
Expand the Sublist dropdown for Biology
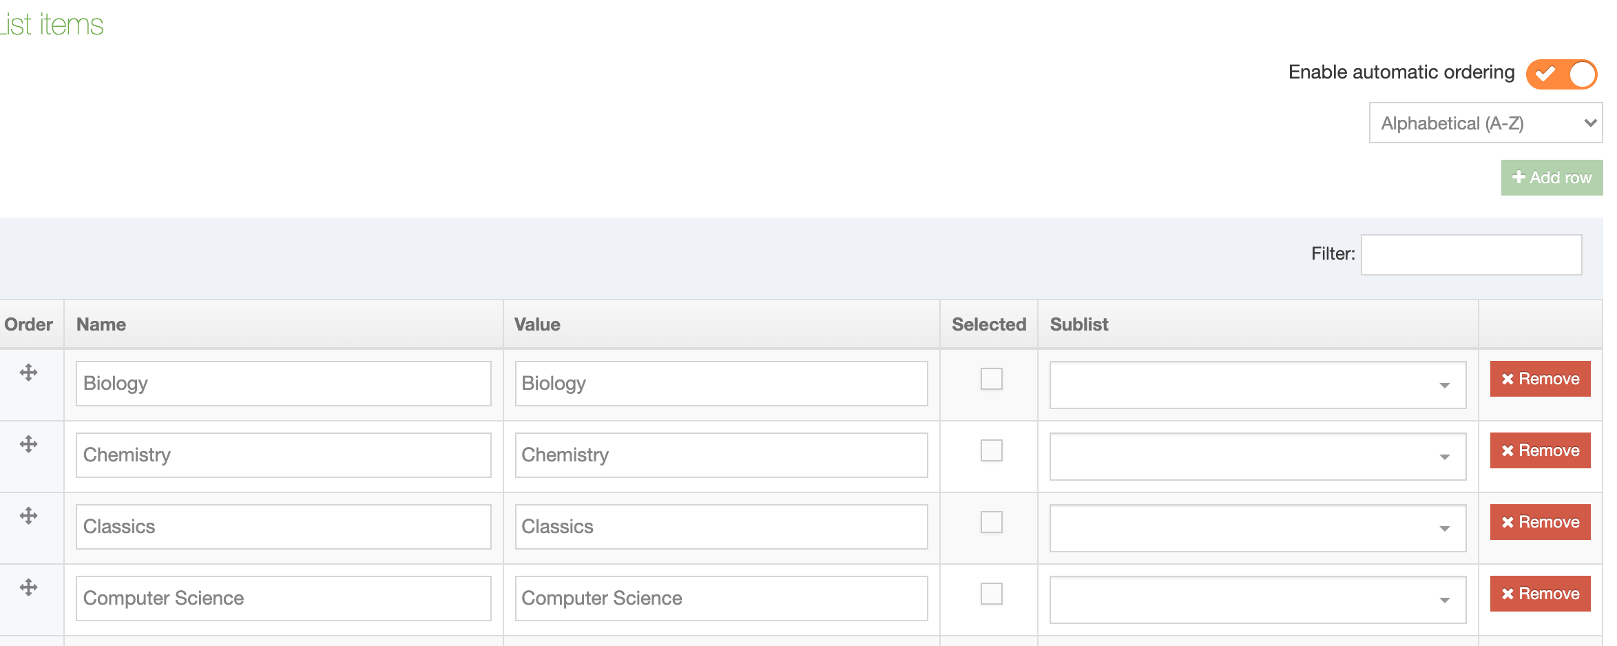point(1258,385)
